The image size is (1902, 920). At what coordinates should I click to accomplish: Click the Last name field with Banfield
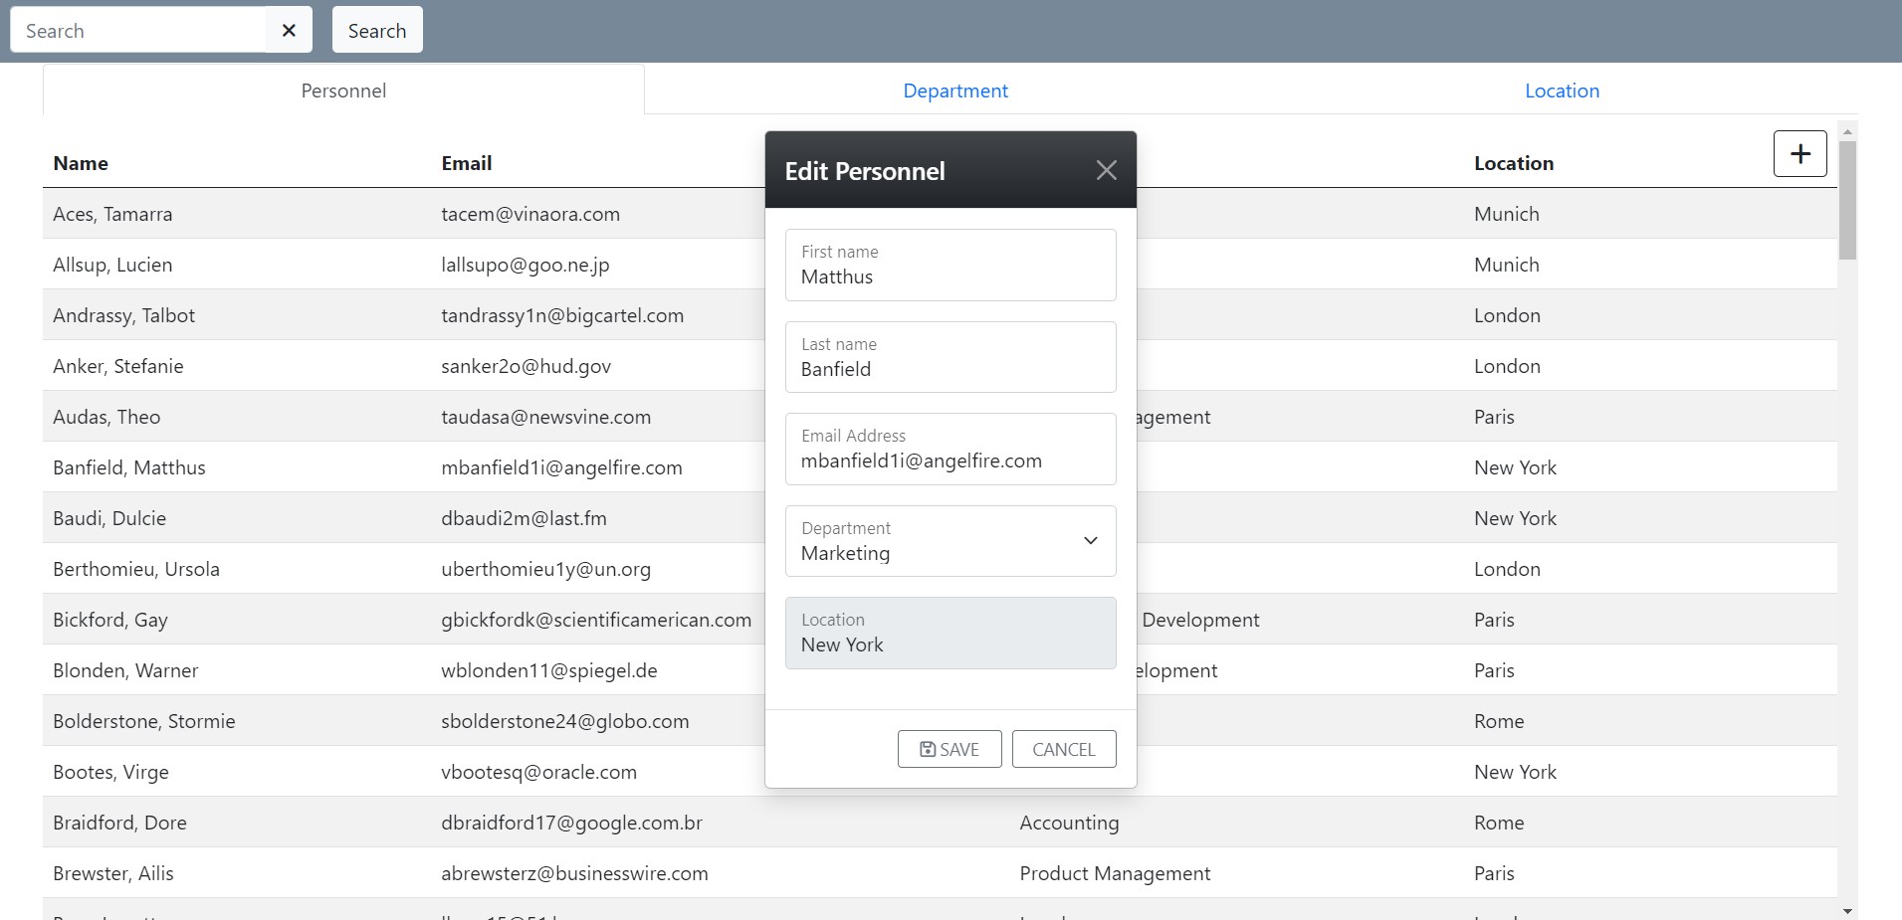[950, 358]
